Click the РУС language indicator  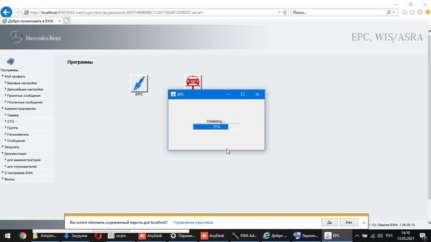click(389, 236)
